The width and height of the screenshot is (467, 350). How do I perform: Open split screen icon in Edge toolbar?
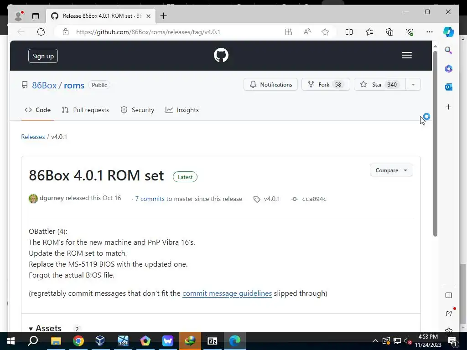[349, 32]
